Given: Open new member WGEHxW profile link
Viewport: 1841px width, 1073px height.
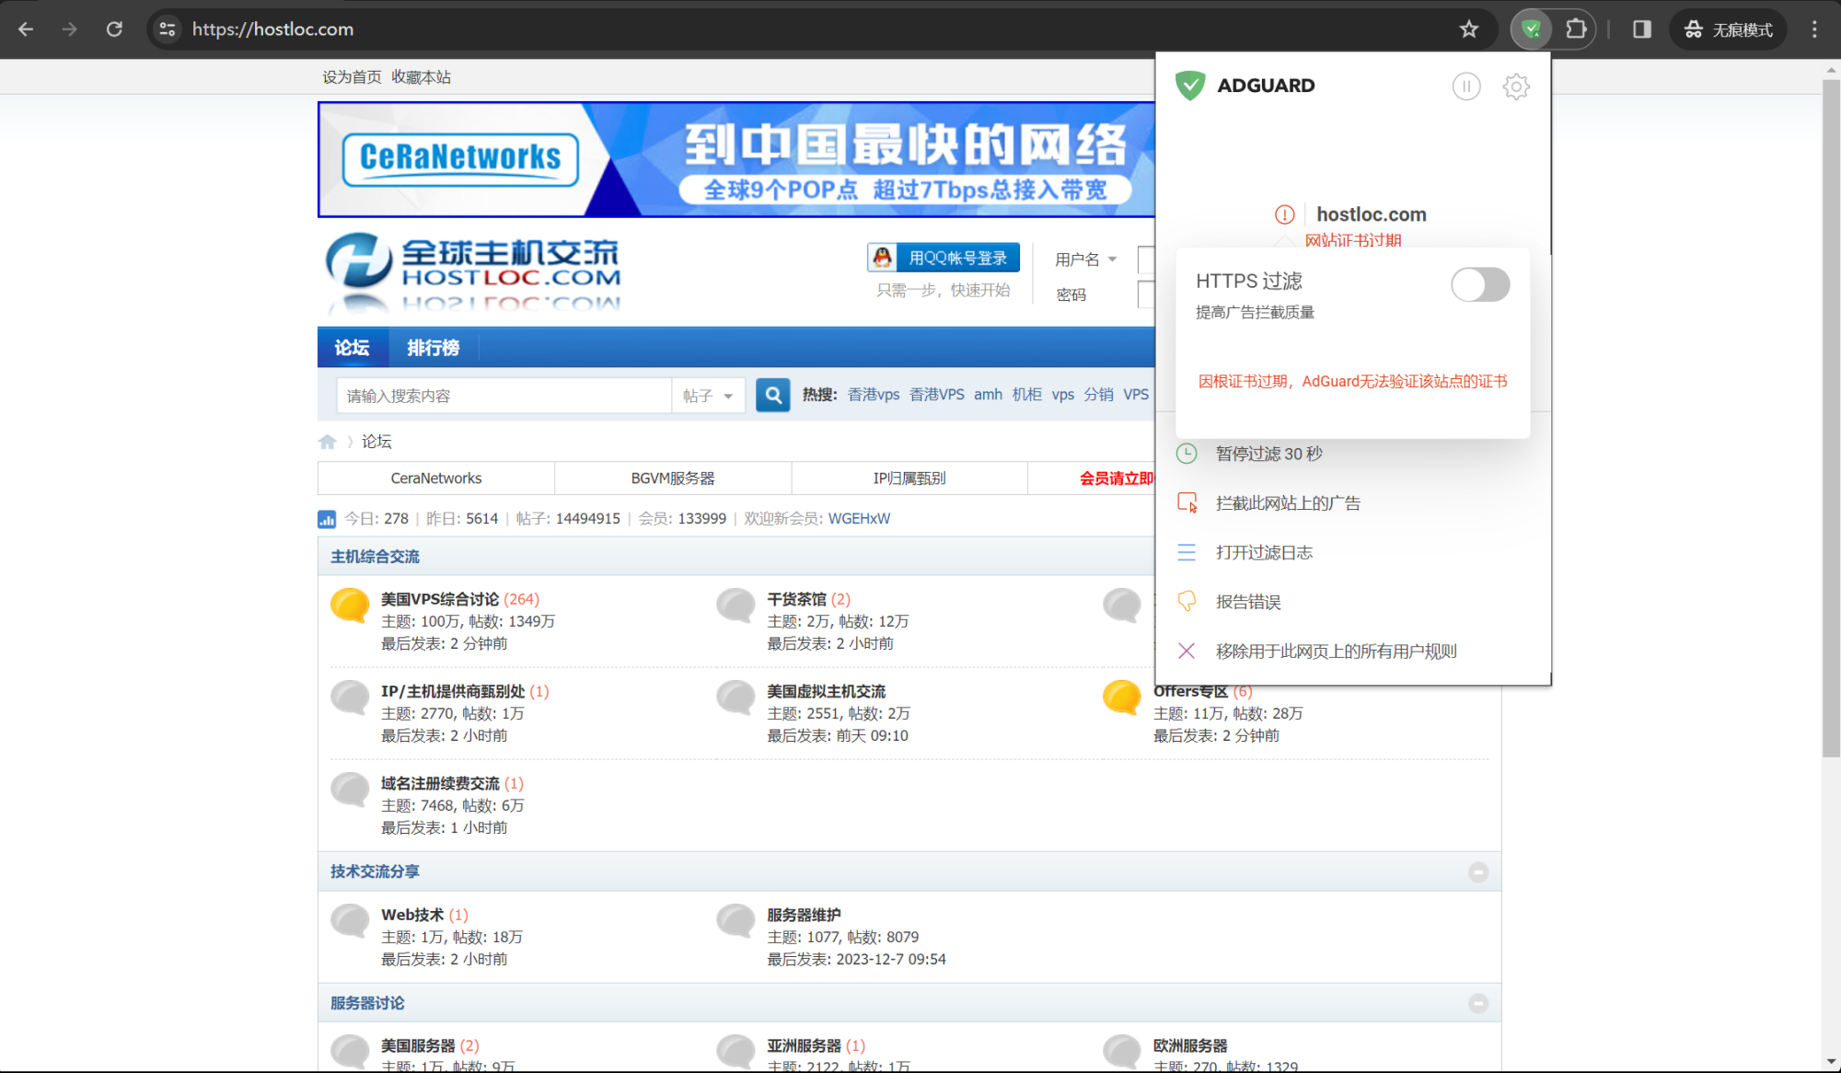Looking at the screenshot, I should (858, 518).
